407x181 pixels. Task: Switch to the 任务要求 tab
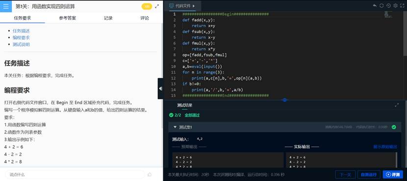[x=23, y=18]
